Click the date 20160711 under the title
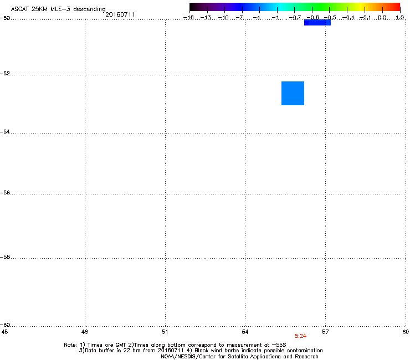Screen dimensions: 410x360 (x=120, y=14)
